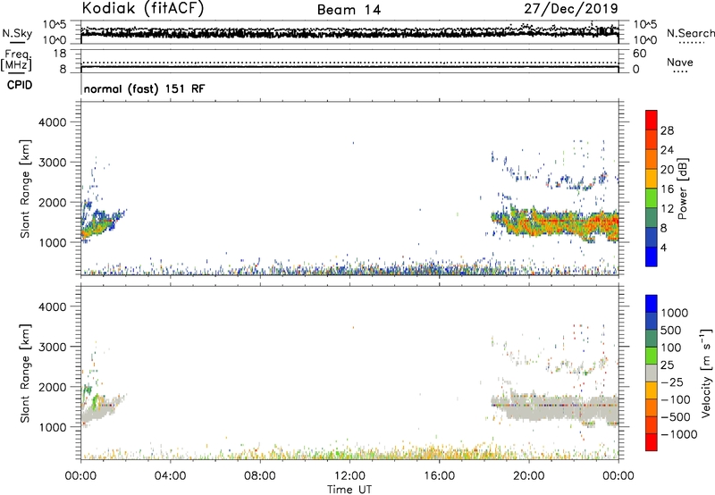715x495 pixels.
Task: Click the '-25' velocity scale value
Action: click(672, 382)
